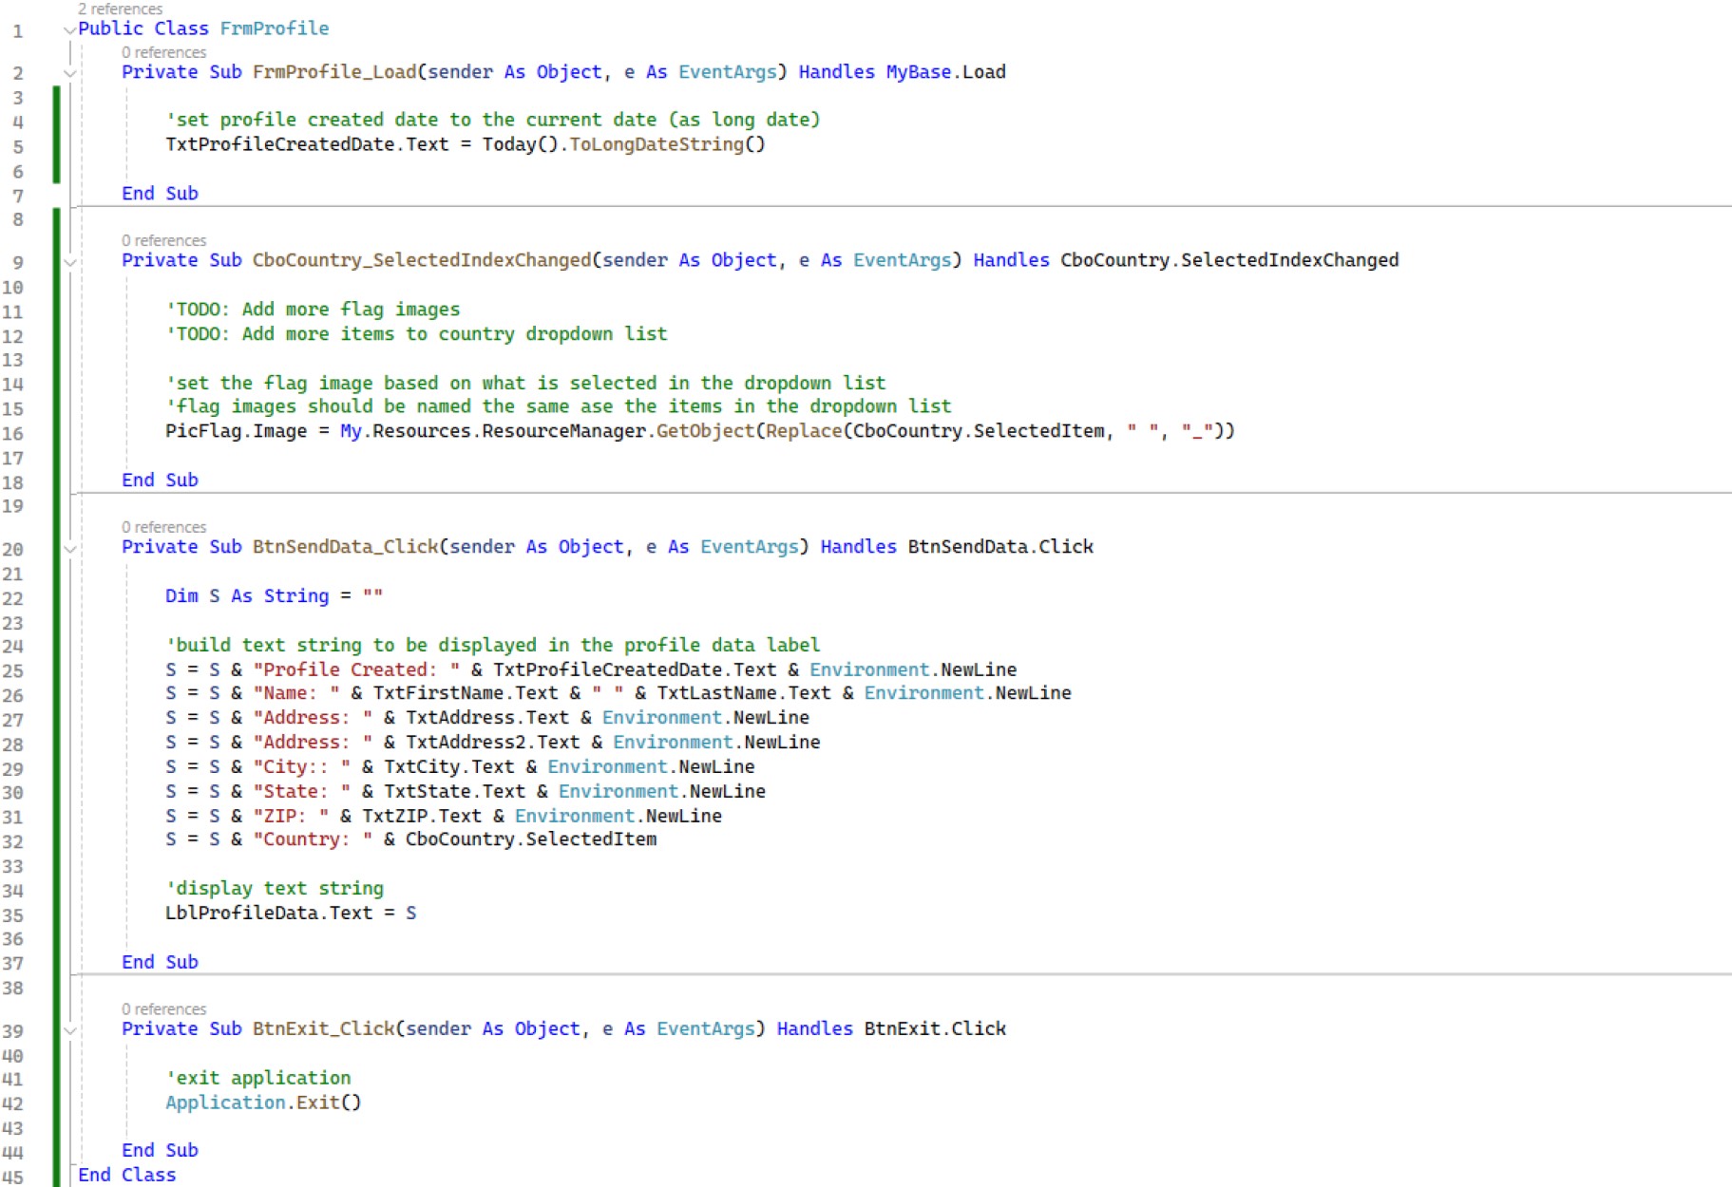Collapse the CboCountry_SelectedIndexChanged sub
Image resolution: width=1732 pixels, height=1187 pixels.
click(x=69, y=262)
